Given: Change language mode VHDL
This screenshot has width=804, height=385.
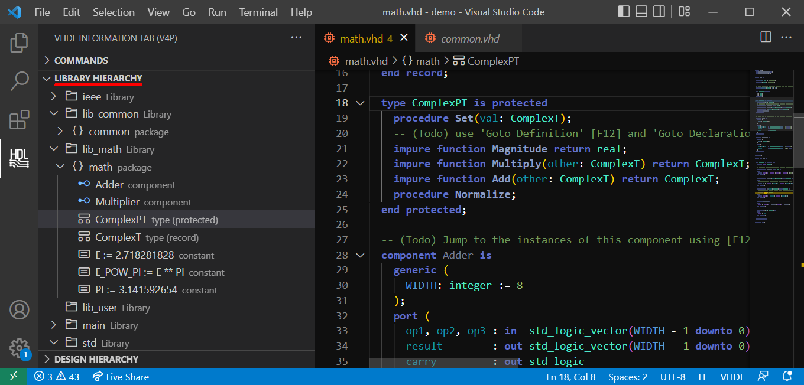Looking at the screenshot, I should 732,377.
